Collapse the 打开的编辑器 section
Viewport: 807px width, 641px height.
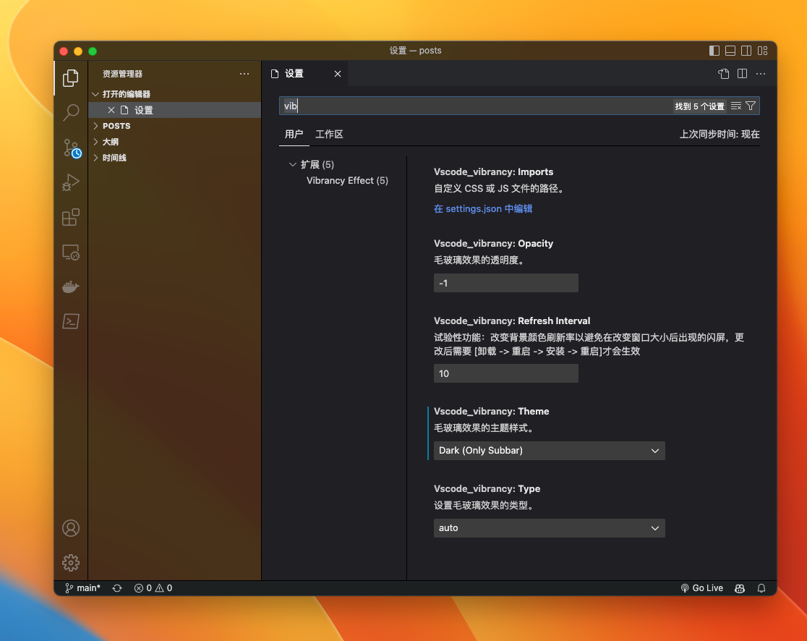click(174, 94)
